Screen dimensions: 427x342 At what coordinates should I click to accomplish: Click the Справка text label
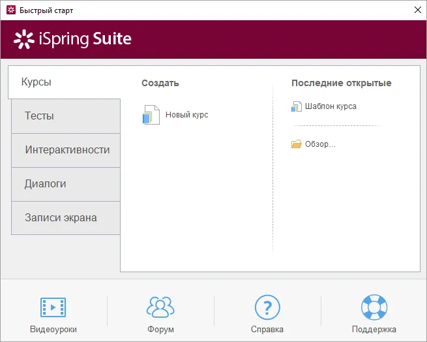[x=267, y=330]
